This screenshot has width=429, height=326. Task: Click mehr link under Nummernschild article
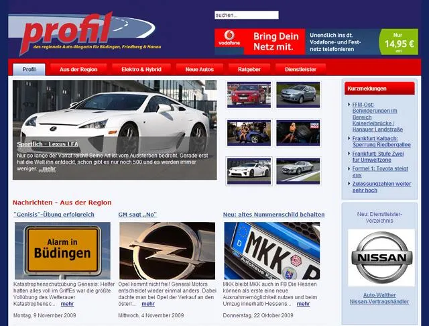point(303,304)
